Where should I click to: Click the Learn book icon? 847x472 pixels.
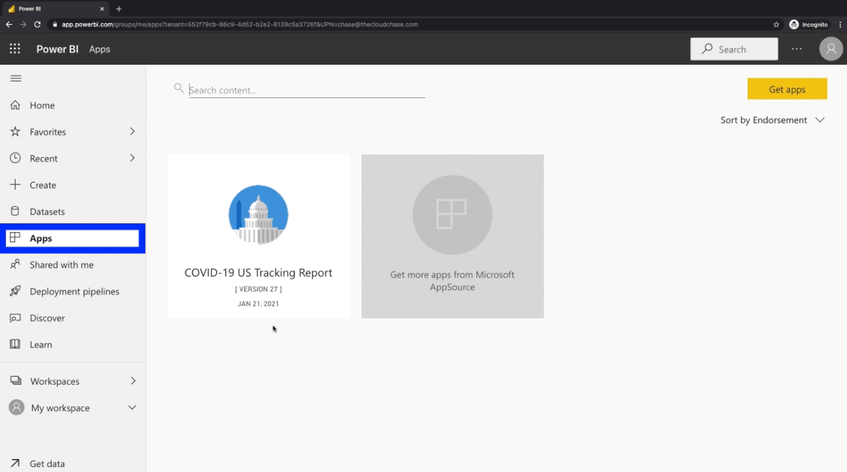15,344
